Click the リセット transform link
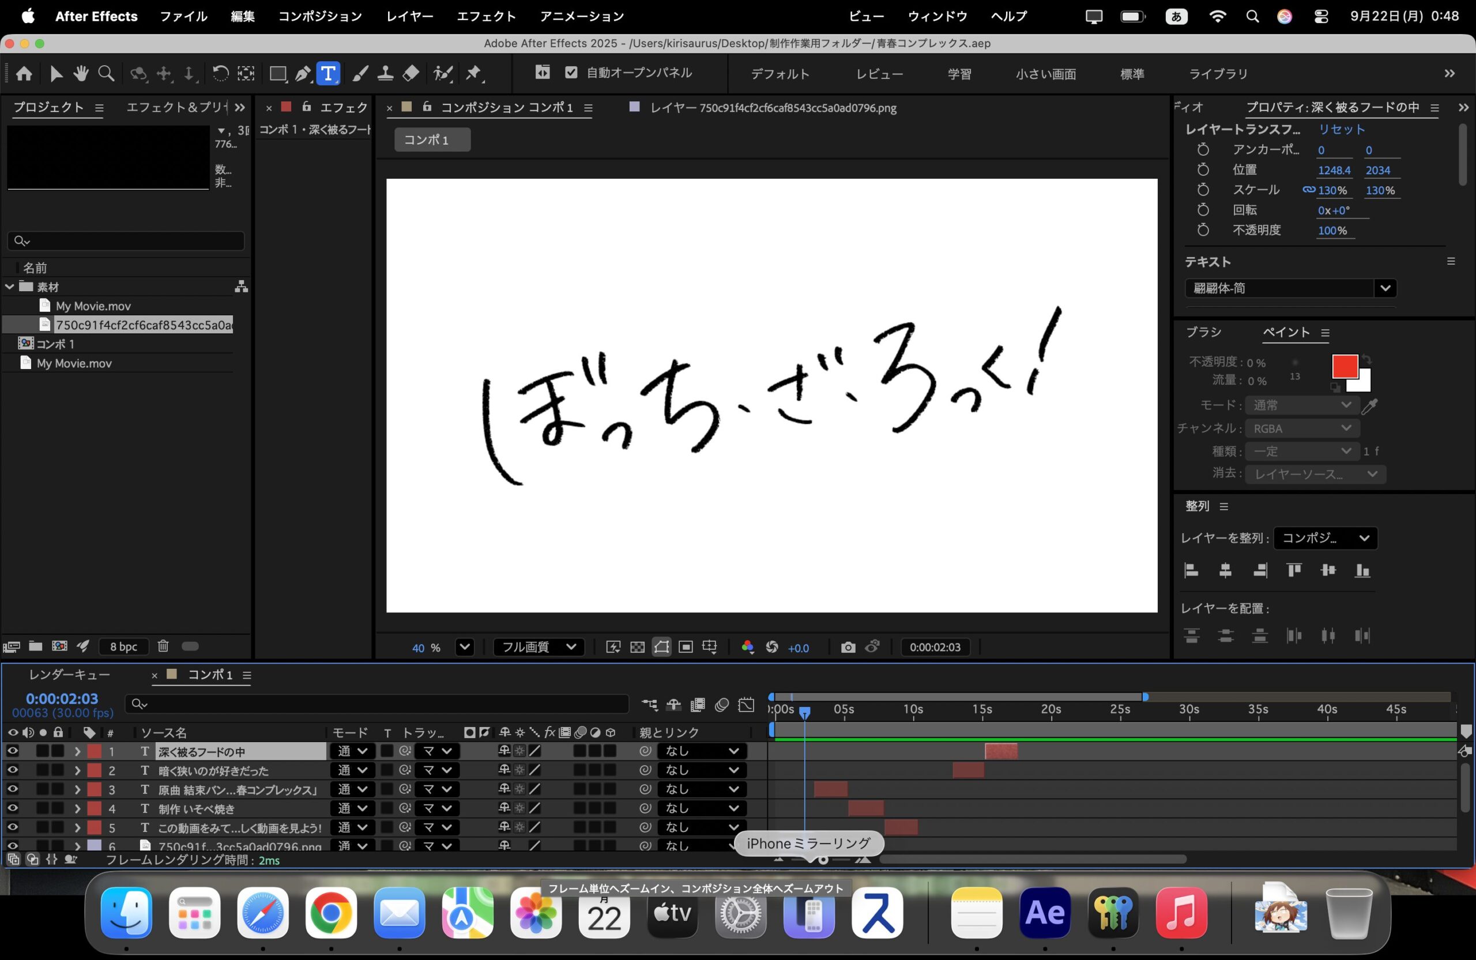1476x960 pixels. tap(1341, 130)
